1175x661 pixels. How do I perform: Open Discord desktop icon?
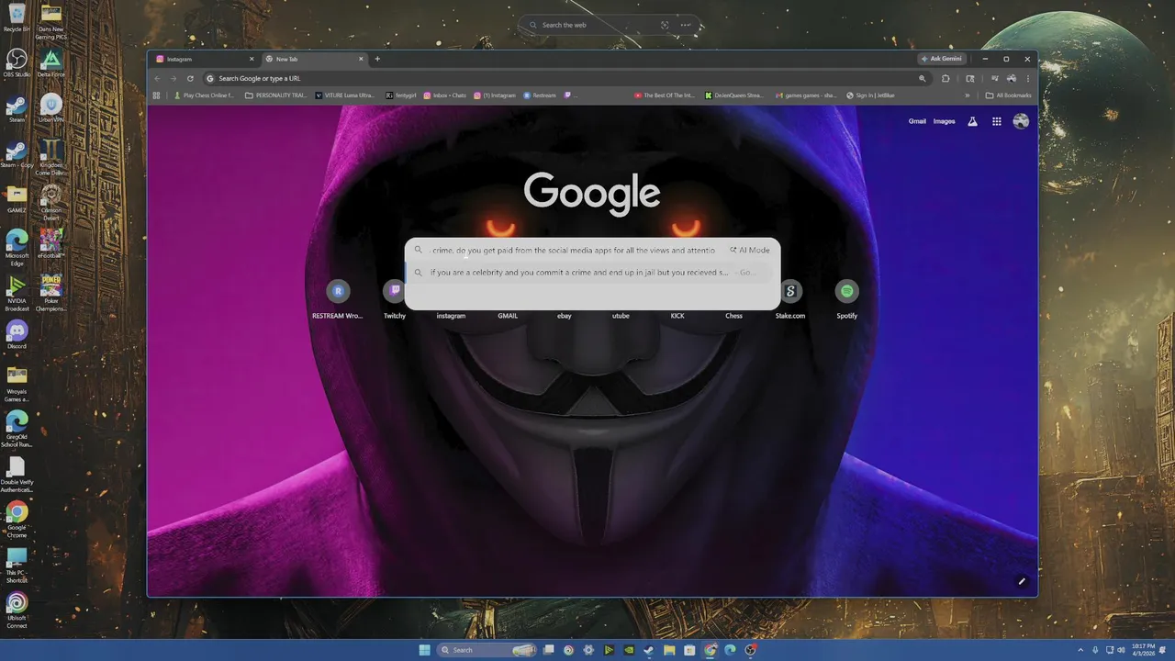click(x=17, y=334)
